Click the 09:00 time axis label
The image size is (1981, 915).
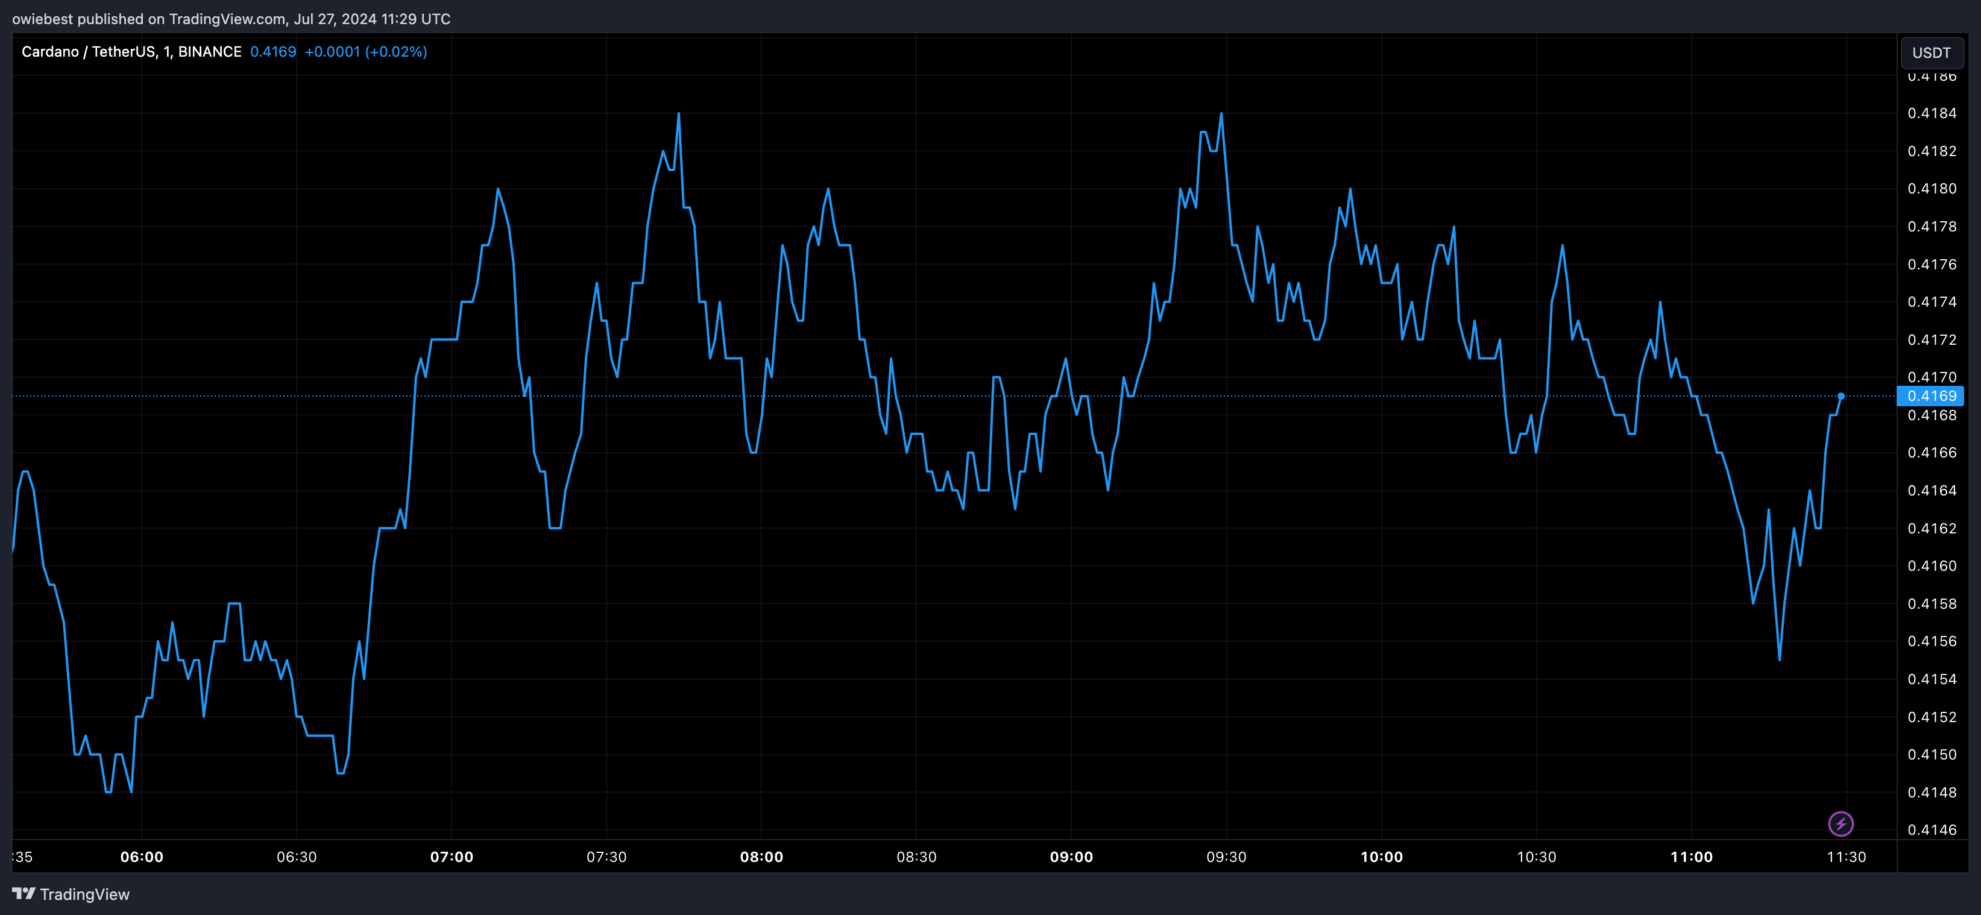[x=1071, y=857]
